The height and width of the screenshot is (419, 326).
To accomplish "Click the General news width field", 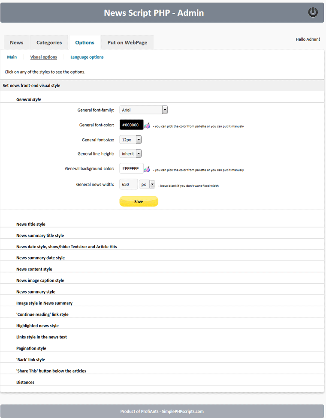I will pos(129,184).
